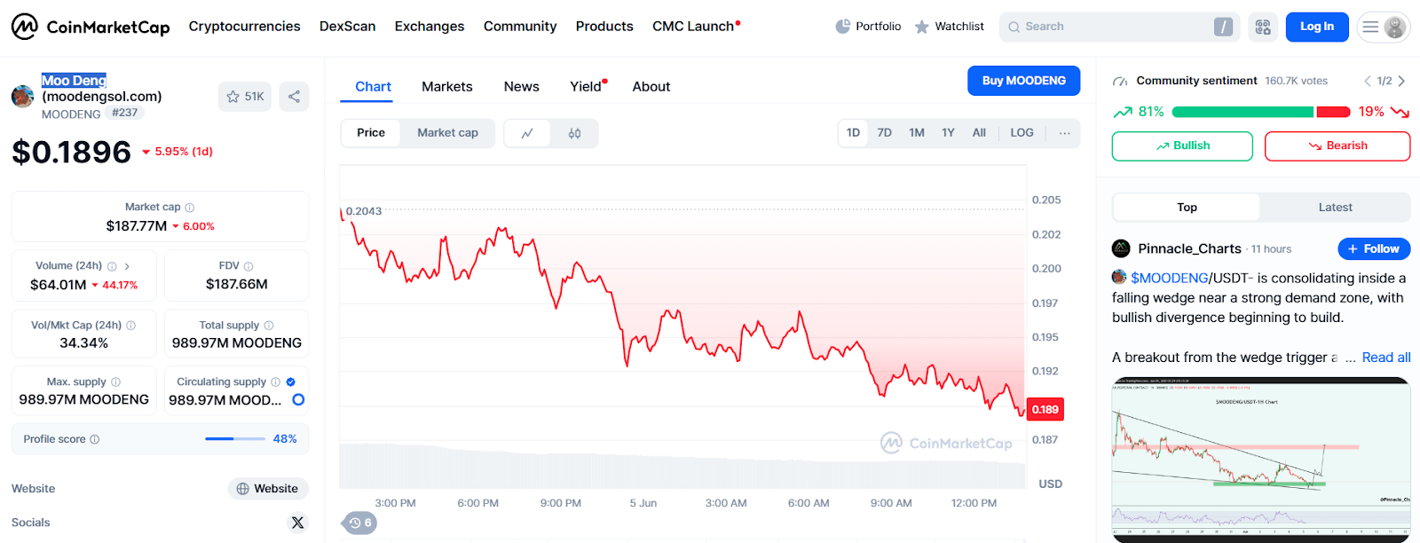Open Portfolio from the pie chart icon
This screenshot has width=1420, height=543.
point(868,27)
